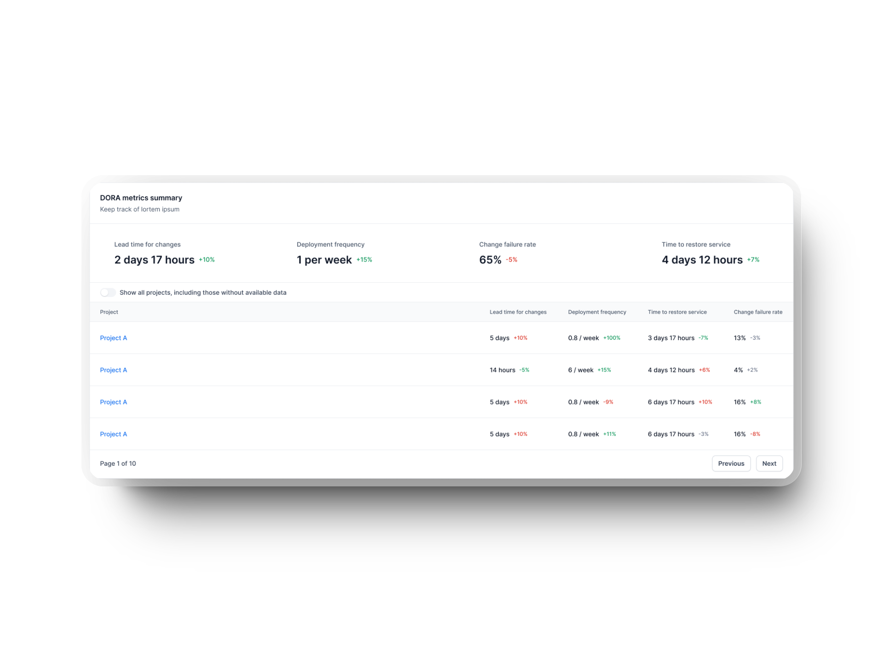Click the DORA metrics summary title

[141, 198]
